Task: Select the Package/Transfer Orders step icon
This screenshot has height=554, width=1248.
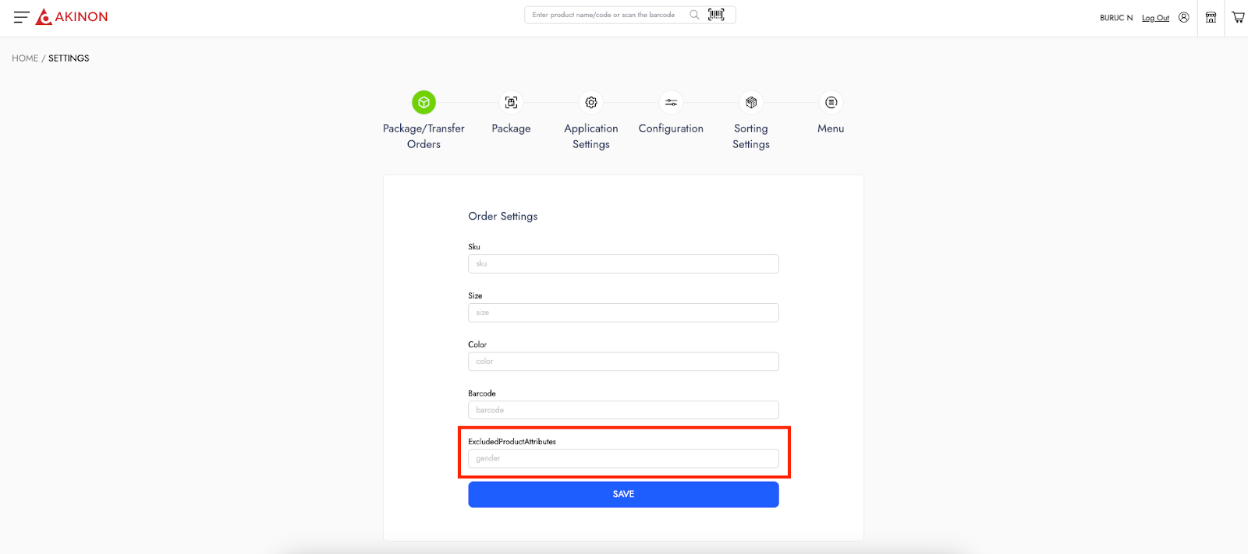Action: click(424, 102)
